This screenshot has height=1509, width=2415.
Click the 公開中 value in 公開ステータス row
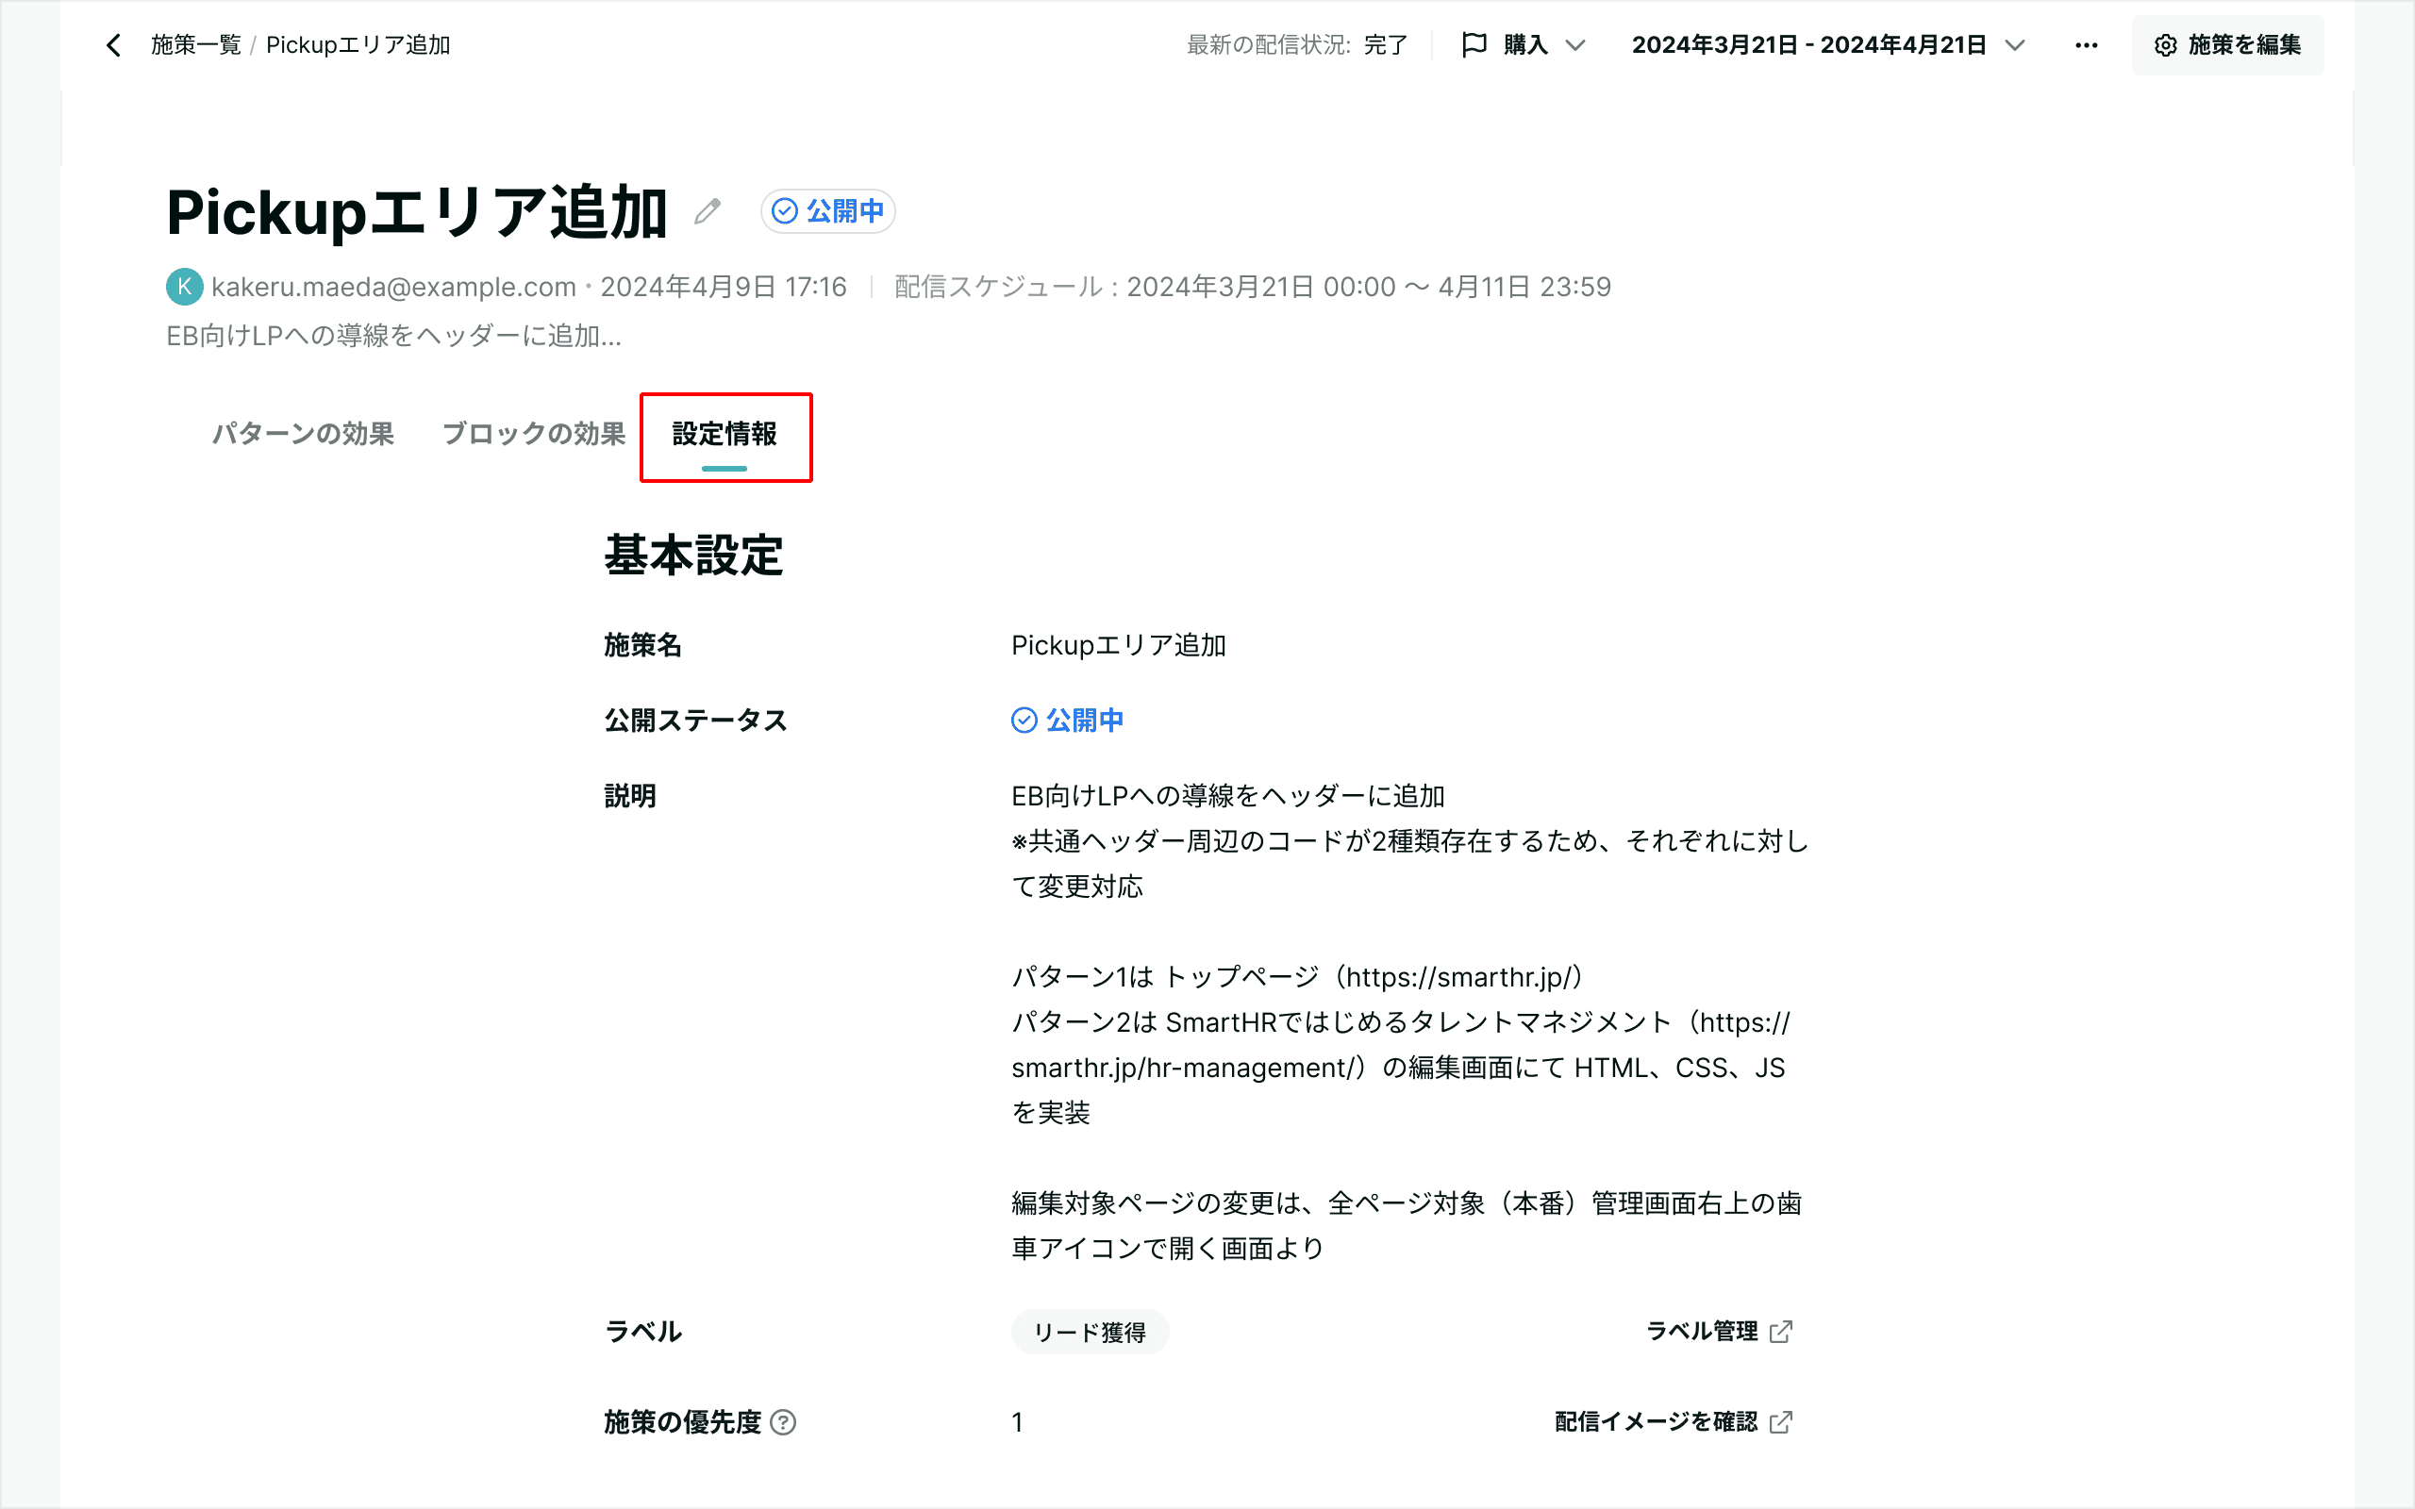1068,720
